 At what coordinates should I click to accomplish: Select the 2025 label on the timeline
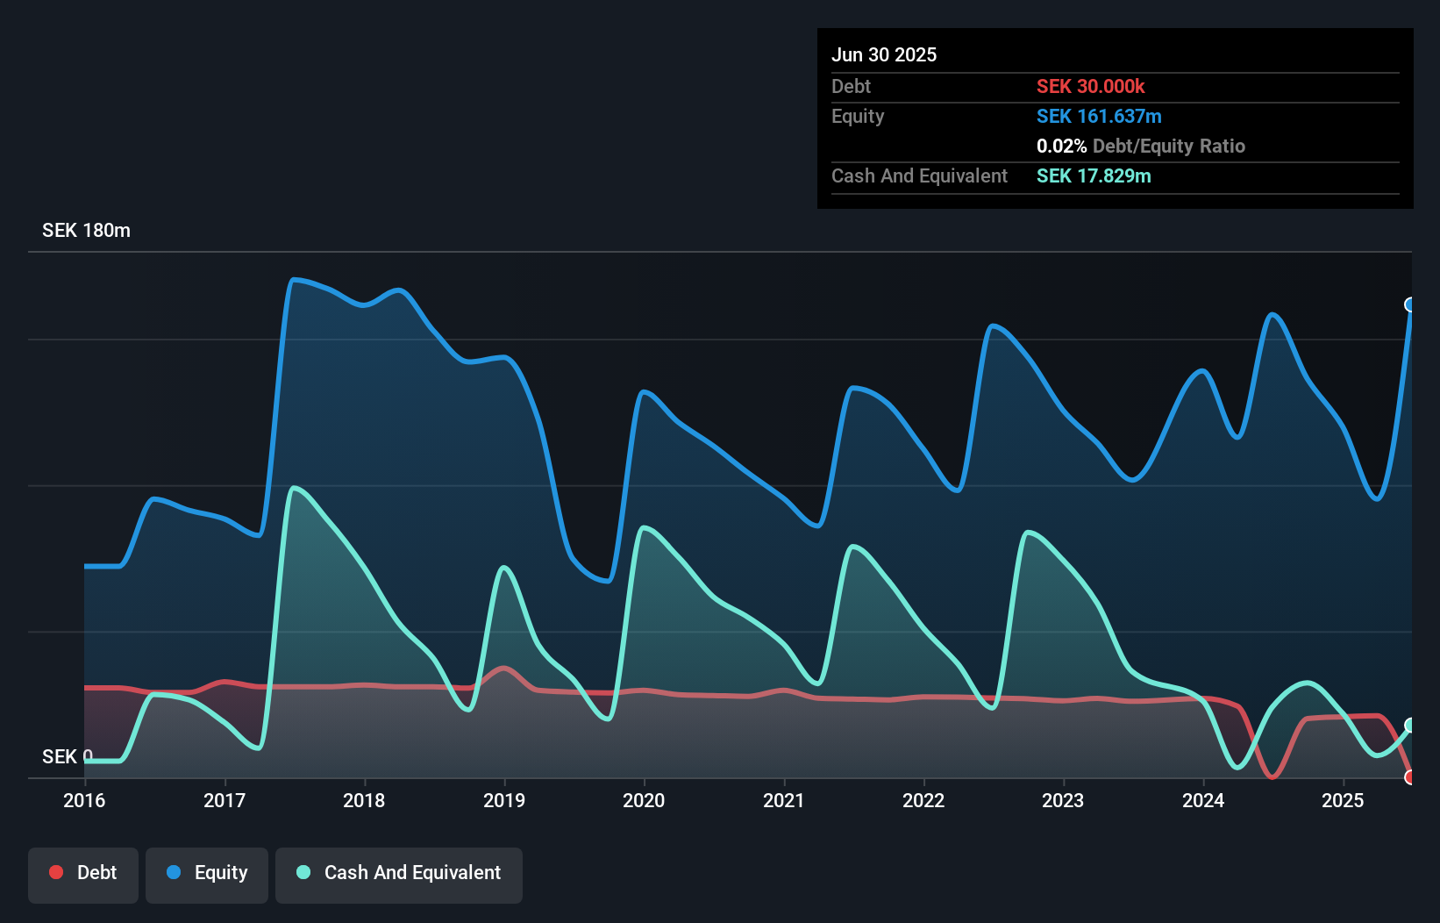tap(1343, 800)
